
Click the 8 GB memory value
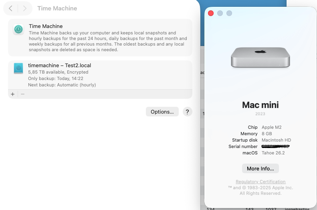point(267,134)
